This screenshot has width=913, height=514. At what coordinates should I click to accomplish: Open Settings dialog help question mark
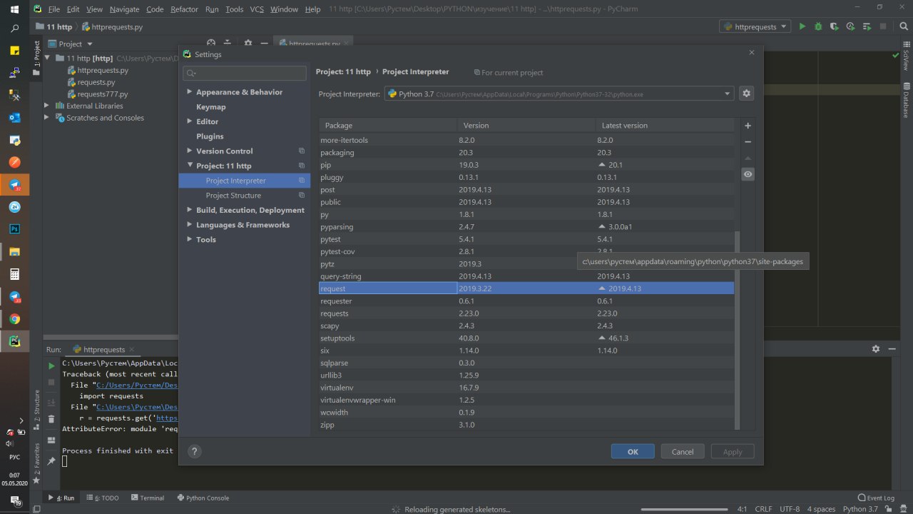194,451
